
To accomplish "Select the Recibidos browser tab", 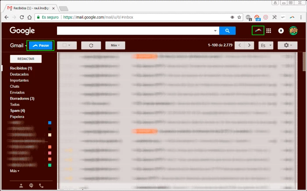I will pos(31,8).
